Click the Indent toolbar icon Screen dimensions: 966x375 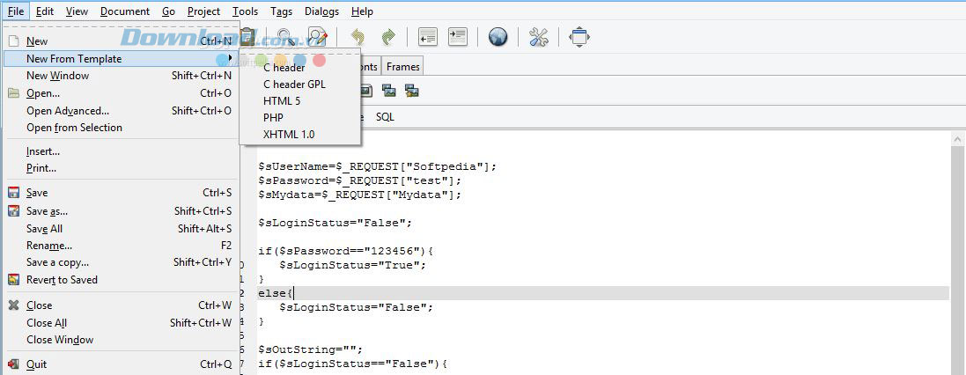click(x=457, y=37)
